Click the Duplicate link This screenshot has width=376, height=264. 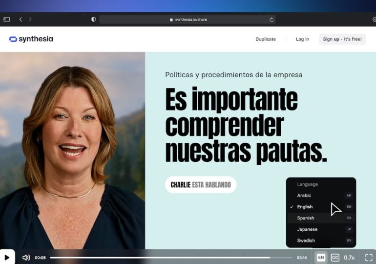(x=266, y=39)
